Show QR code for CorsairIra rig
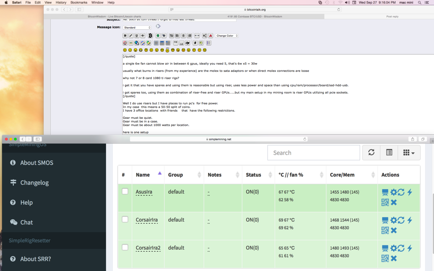The image size is (434, 271). tap(385, 230)
